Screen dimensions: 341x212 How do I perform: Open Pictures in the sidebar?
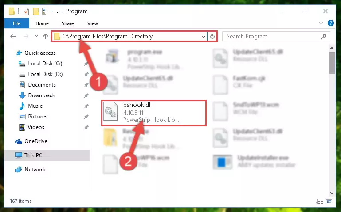tap(37, 117)
